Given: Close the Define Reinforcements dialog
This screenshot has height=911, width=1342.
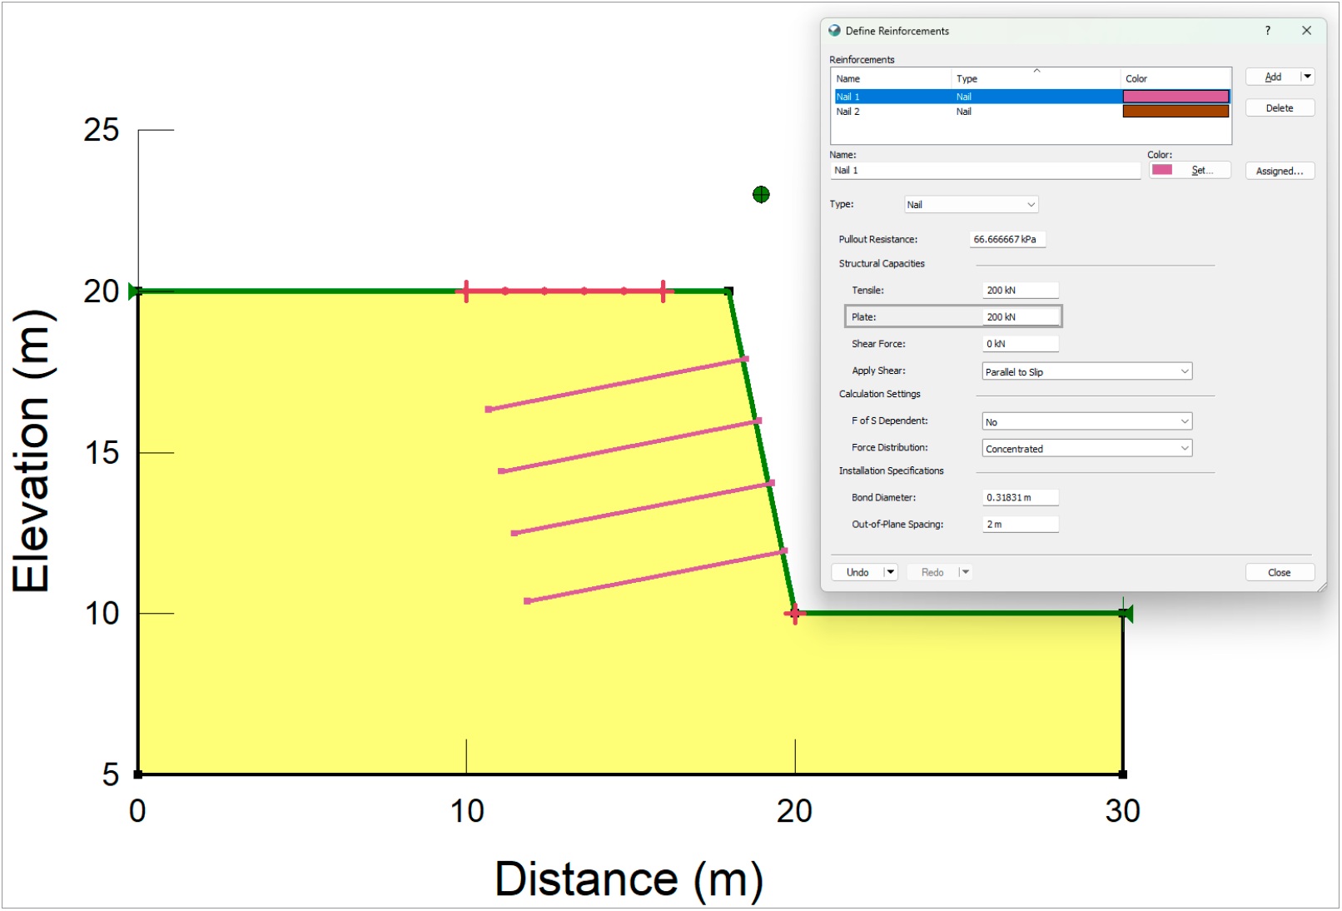Looking at the screenshot, I should point(1280,572).
